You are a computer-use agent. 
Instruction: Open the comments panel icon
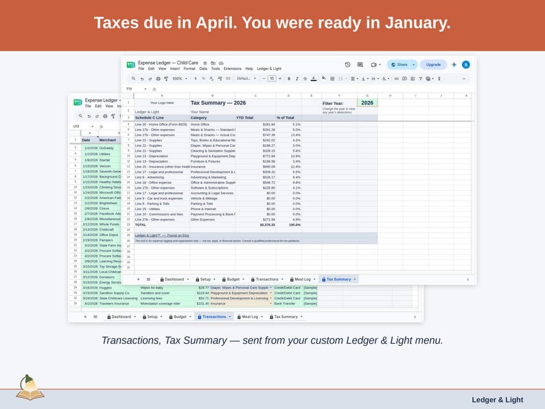pos(360,65)
